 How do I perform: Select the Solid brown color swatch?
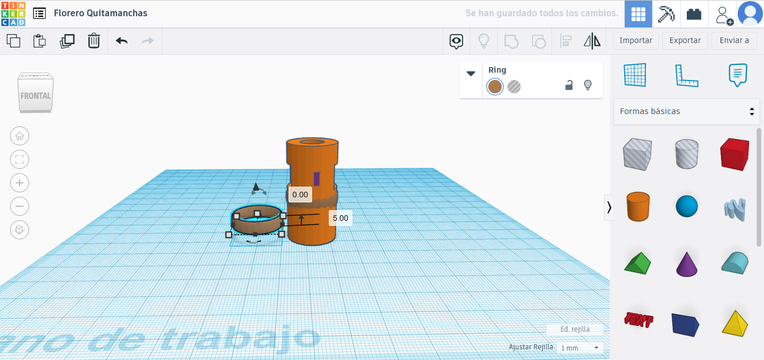[495, 87]
